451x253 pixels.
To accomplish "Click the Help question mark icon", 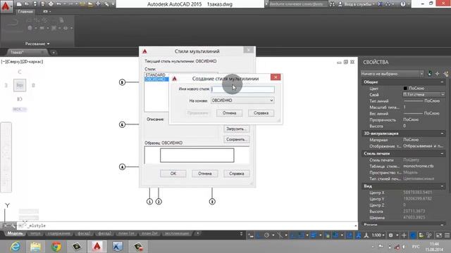I will [x=402, y=4].
